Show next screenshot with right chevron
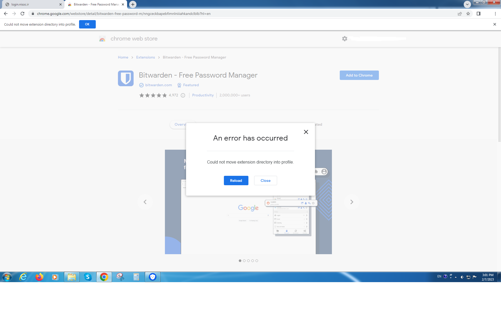The width and height of the screenshot is (501, 314). (x=351, y=202)
